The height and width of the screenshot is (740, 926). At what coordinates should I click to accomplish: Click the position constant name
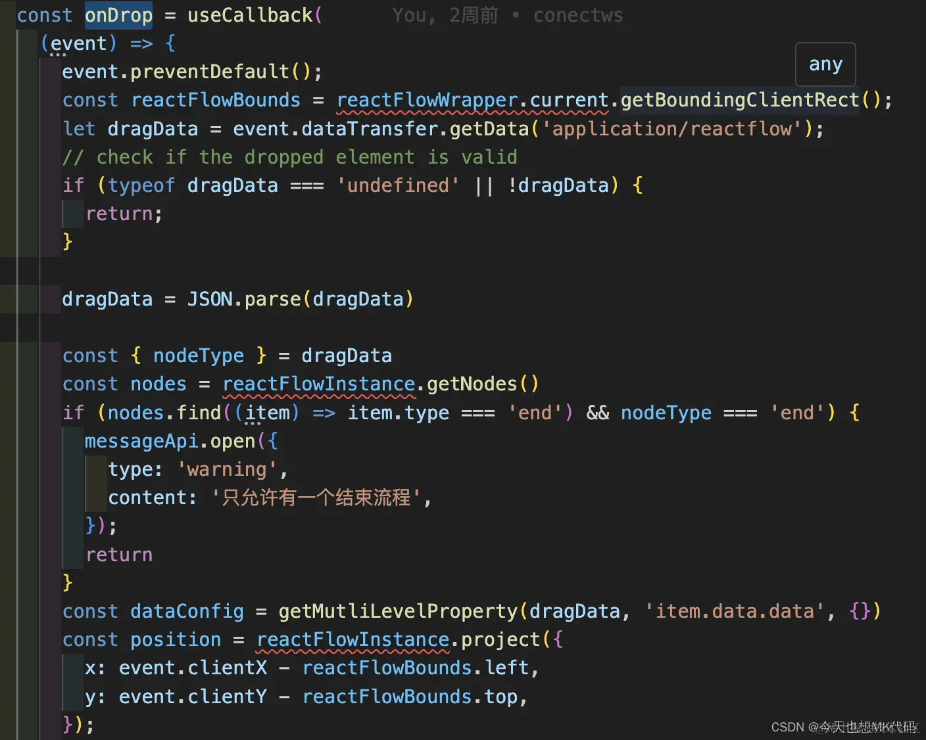click(x=176, y=639)
